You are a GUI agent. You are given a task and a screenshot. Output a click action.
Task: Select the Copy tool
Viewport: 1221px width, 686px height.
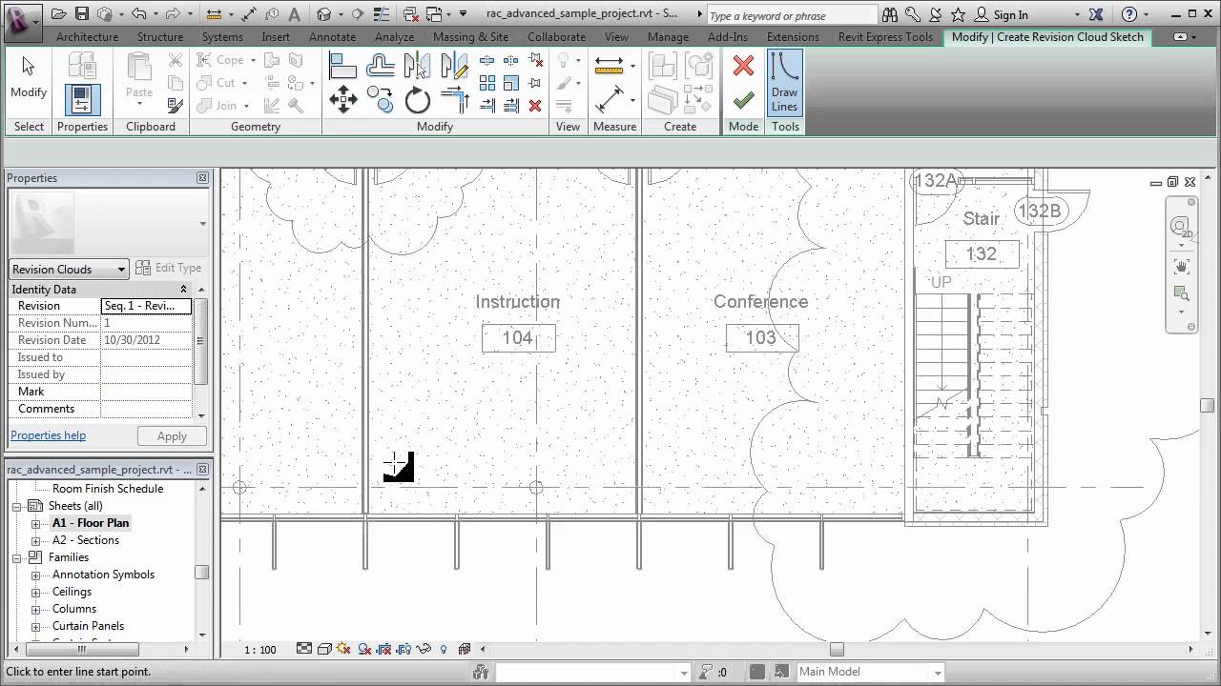pyautogui.click(x=380, y=99)
